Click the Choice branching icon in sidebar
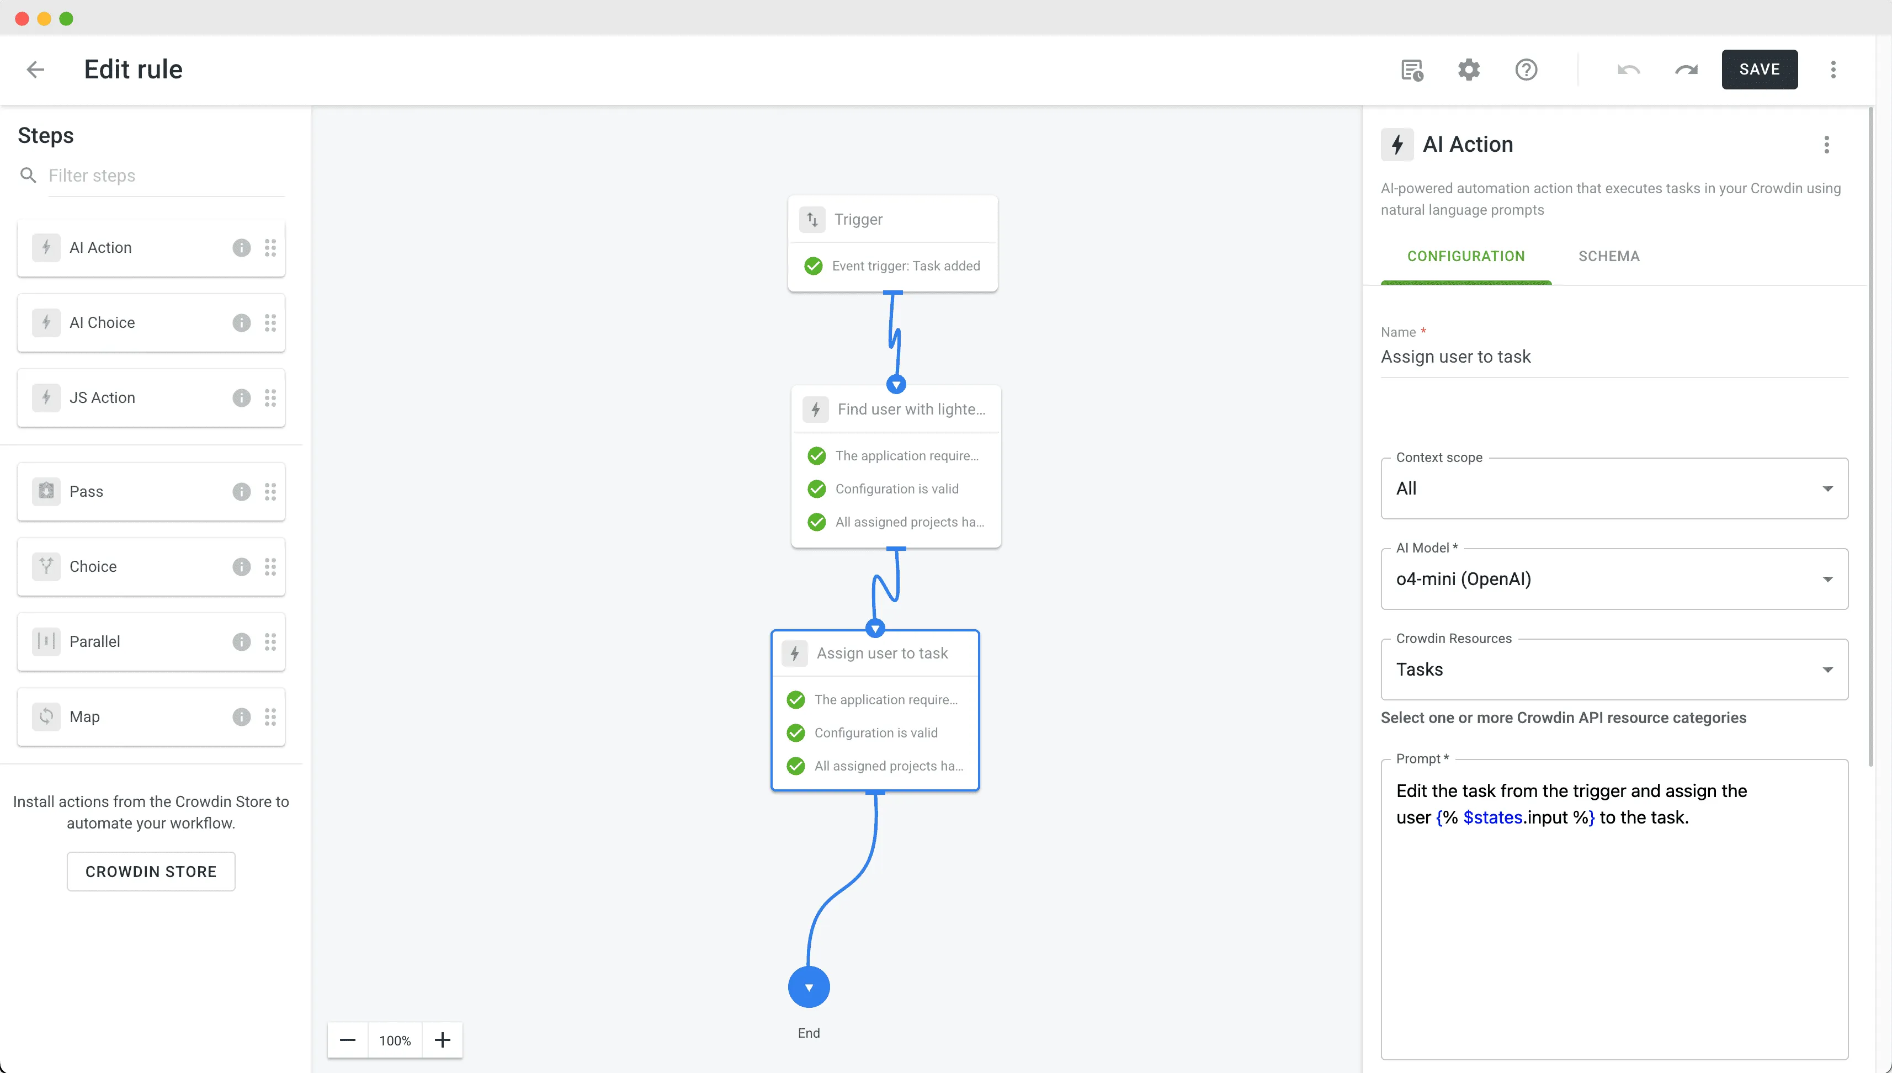 [x=46, y=567]
